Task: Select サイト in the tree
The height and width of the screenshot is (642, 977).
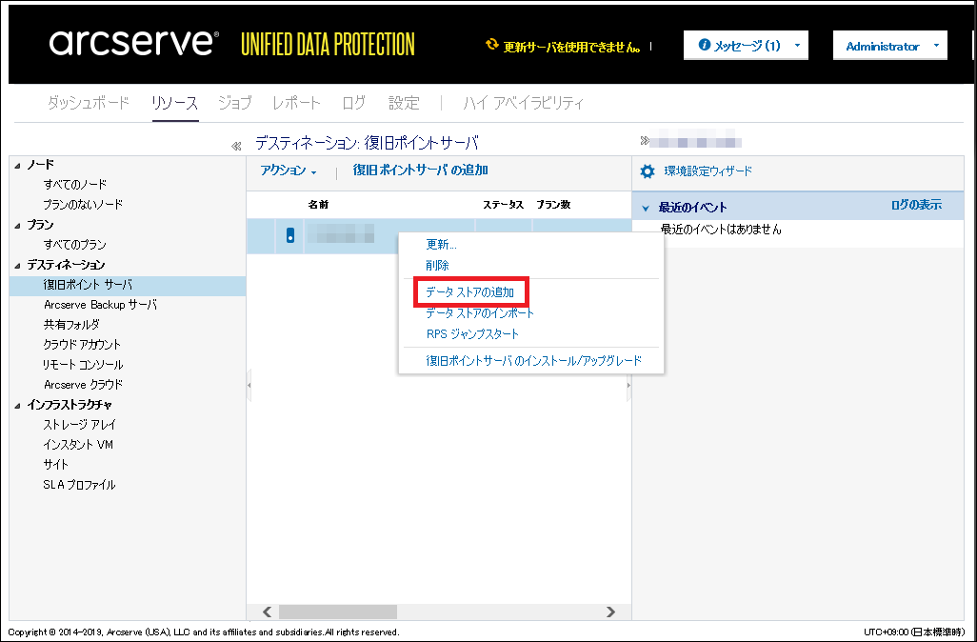Action: 56,465
